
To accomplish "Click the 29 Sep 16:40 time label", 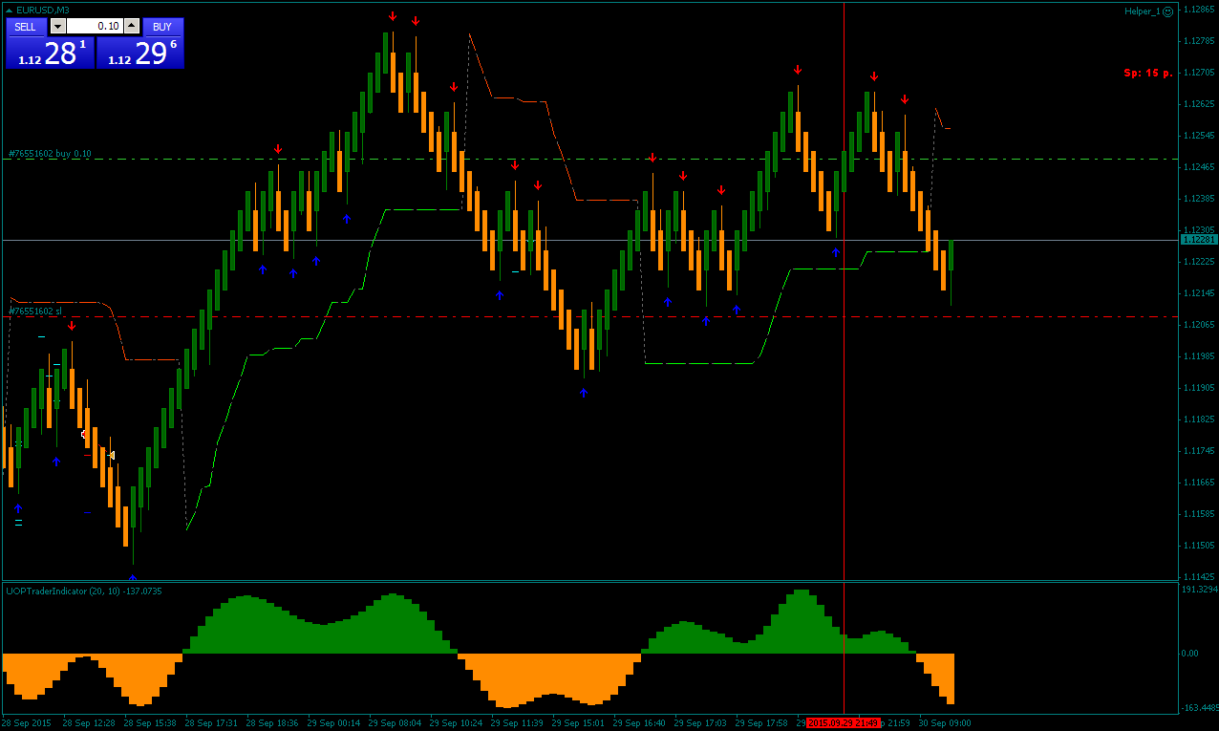I will pos(639,723).
